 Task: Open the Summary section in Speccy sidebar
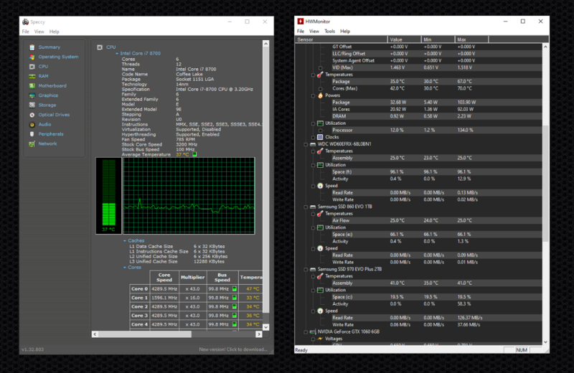pos(49,47)
